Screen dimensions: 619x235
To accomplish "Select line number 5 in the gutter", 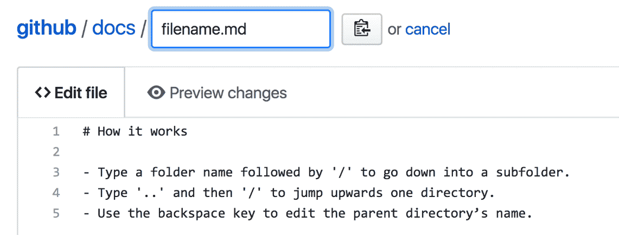I will pos(56,213).
